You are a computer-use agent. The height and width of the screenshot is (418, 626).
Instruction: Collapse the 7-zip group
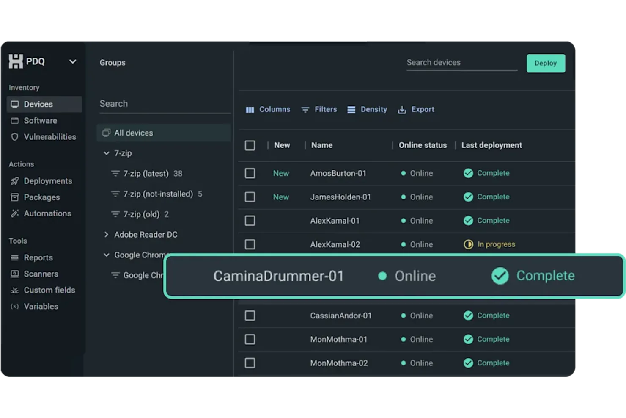[106, 153]
